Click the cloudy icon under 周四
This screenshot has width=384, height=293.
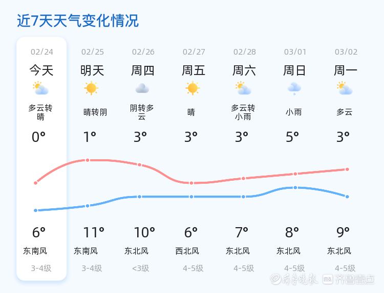click(x=142, y=88)
